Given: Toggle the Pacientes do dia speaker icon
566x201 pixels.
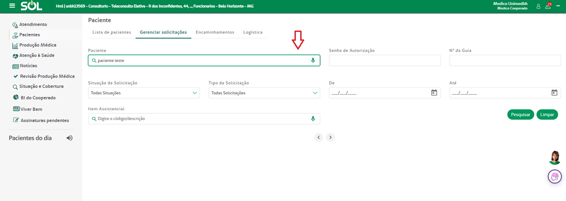Looking at the screenshot, I should [x=69, y=138].
